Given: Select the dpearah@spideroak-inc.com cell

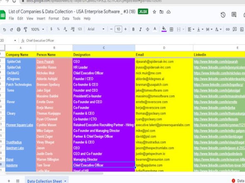Looking at the screenshot, I should 164,62.
